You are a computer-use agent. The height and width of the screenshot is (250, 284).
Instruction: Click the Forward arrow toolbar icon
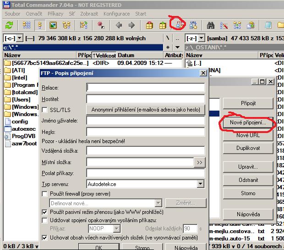point(131,25)
